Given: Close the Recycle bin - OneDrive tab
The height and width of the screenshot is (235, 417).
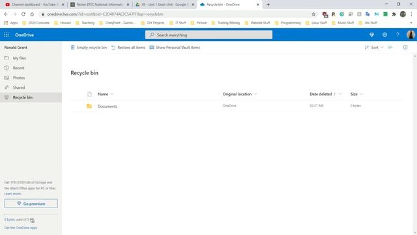Looking at the screenshot, I should tap(258, 5).
